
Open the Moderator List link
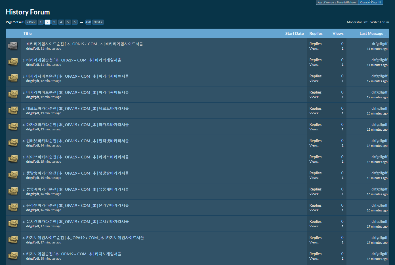click(357, 22)
